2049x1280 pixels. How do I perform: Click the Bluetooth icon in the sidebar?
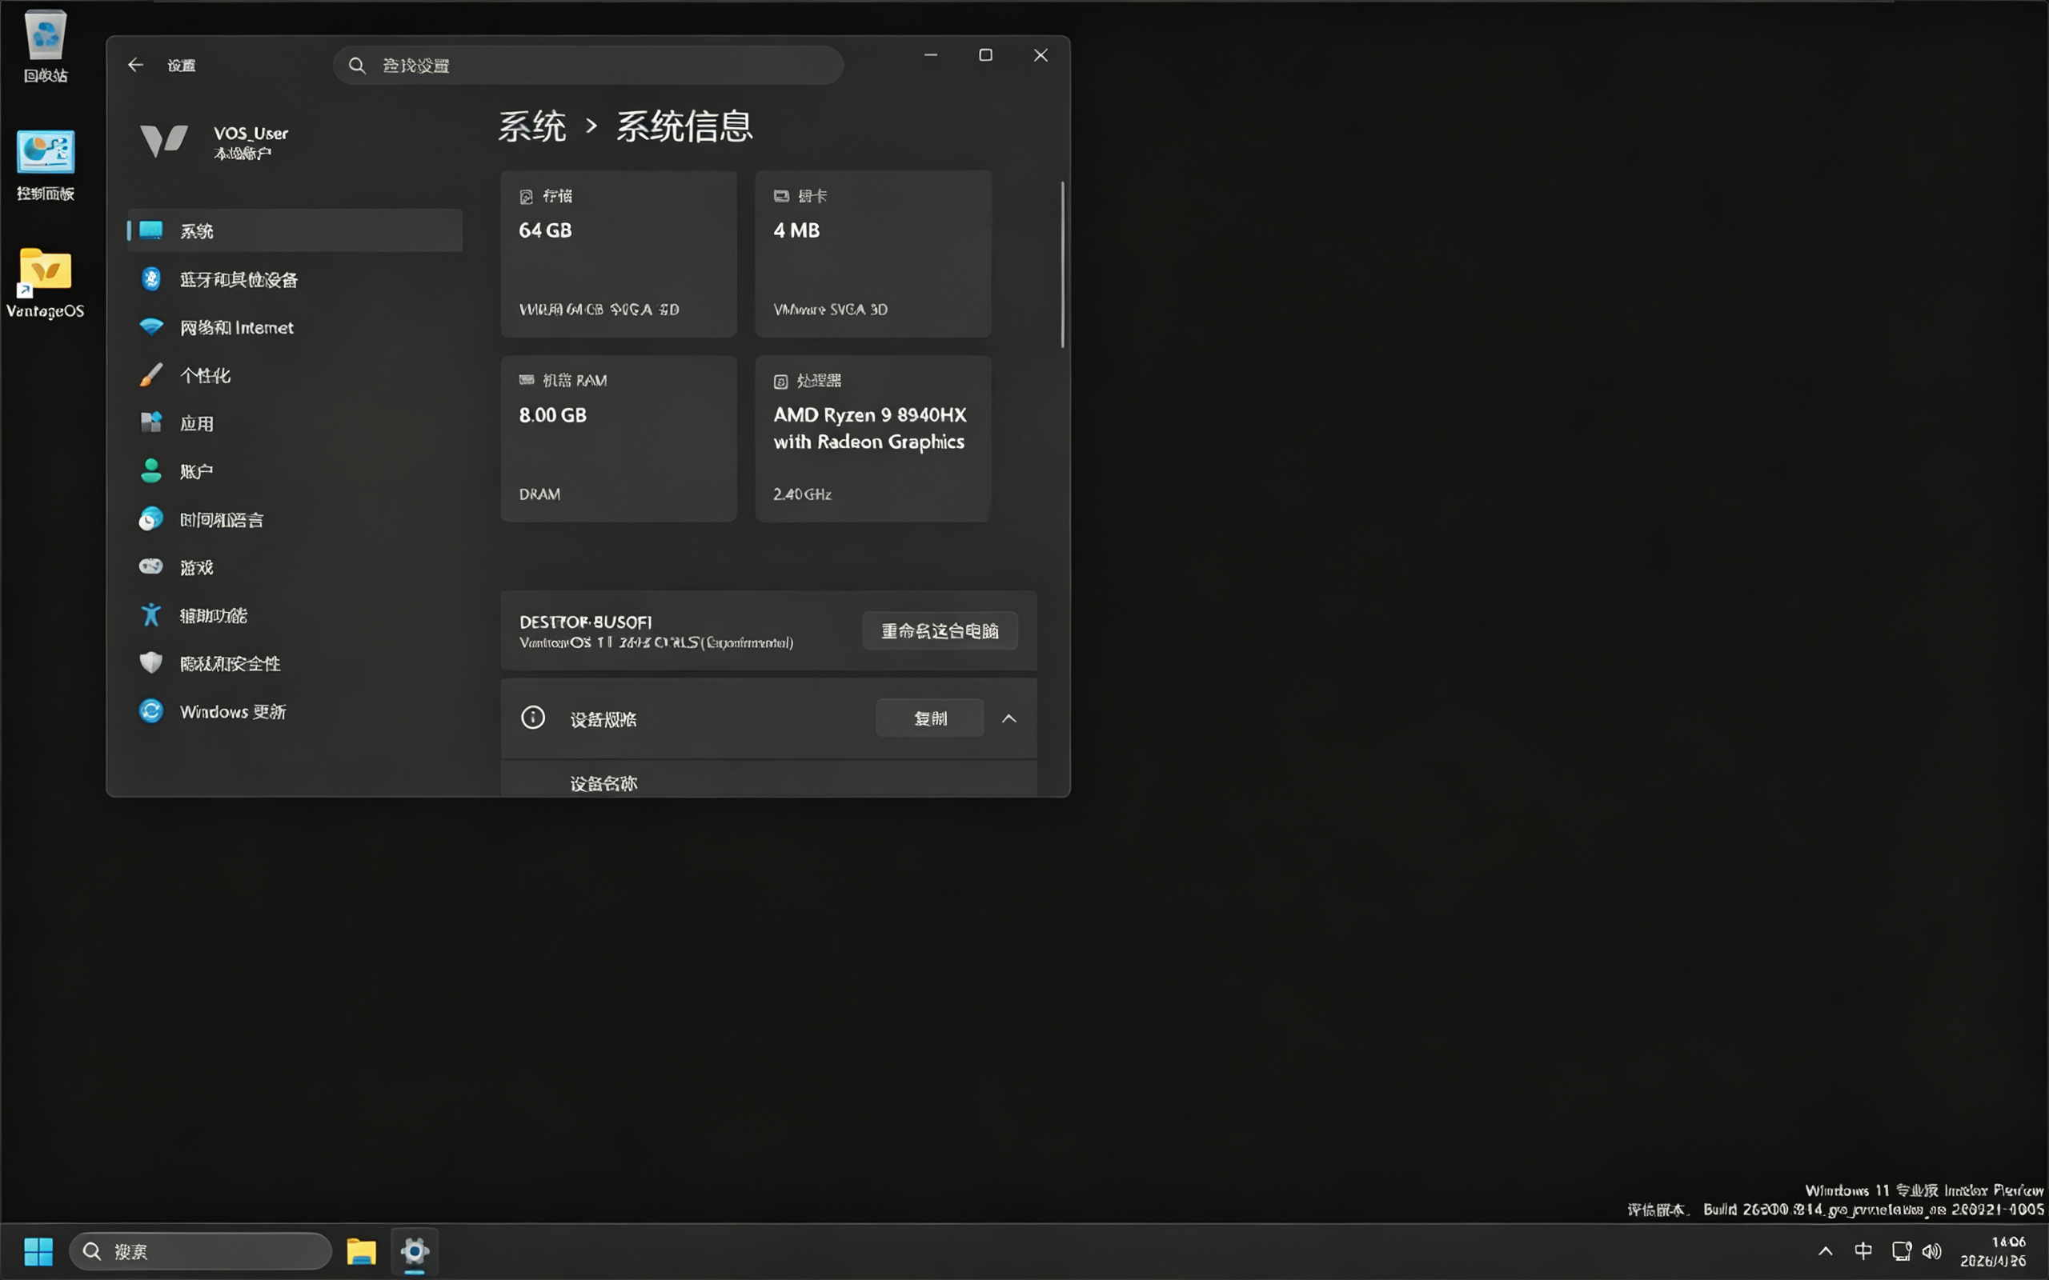(x=150, y=278)
